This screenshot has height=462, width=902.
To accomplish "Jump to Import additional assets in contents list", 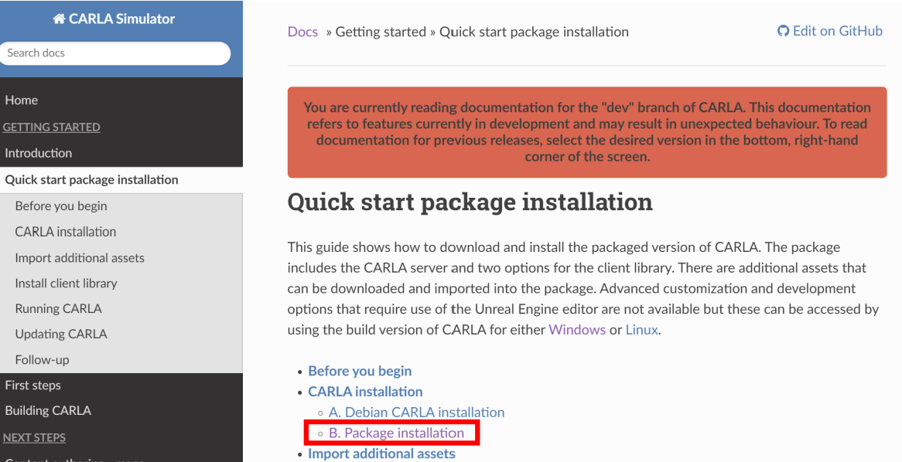I will click(x=382, y=454).
